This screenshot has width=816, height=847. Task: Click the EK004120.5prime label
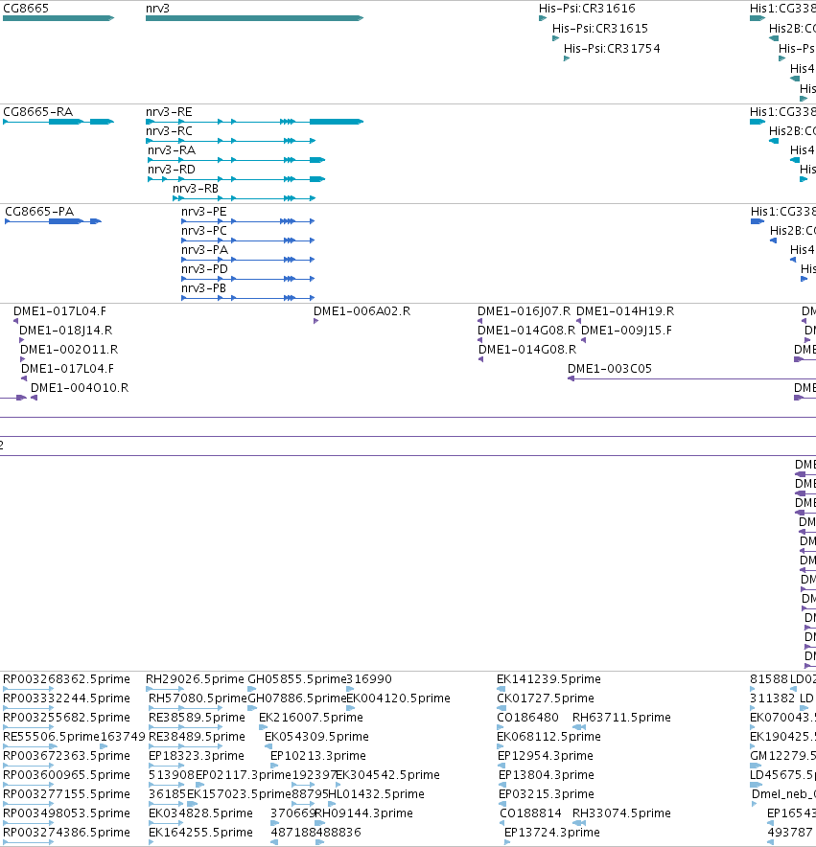click(x=398, y=698)
